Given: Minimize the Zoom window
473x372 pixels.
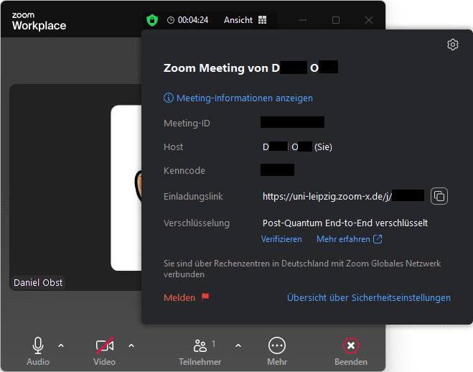Looking at the screenshot, I should (x=303, y=20).
